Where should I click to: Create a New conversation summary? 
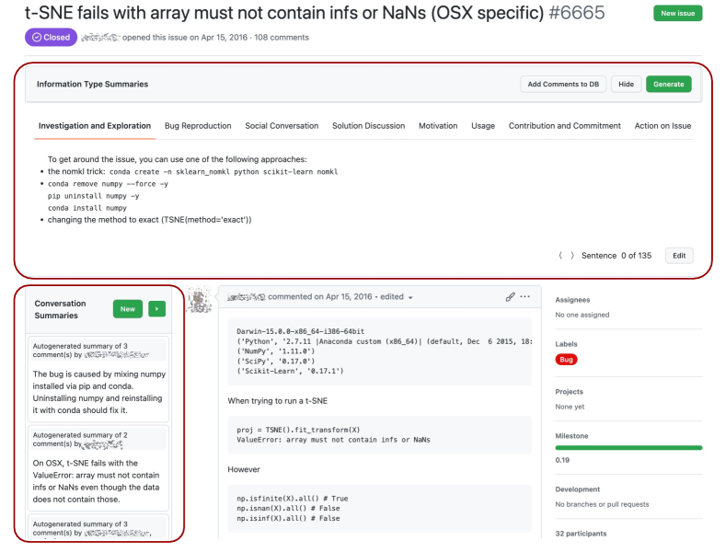(128, 309)
